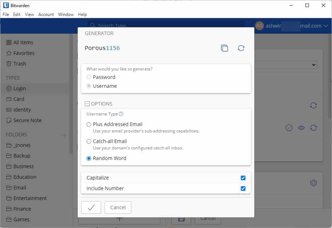Choose Random Word option
332x228 pixels.
tap(89, 158)
